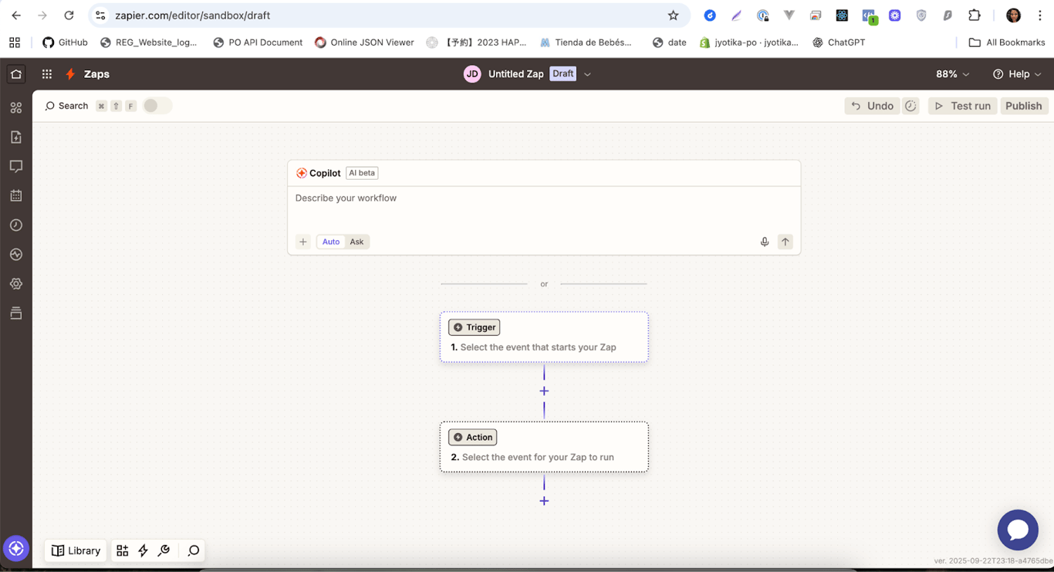
Task: Open the jyotika-po Shopify bookmark
Action: point(749,42)
